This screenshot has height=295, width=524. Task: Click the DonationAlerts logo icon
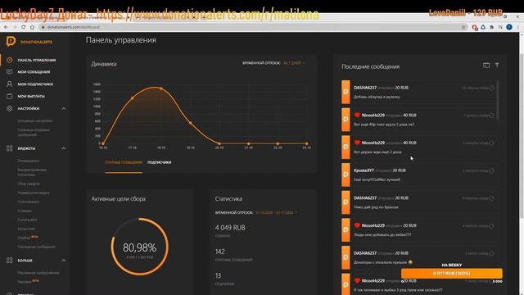click(x=11, y=42)
